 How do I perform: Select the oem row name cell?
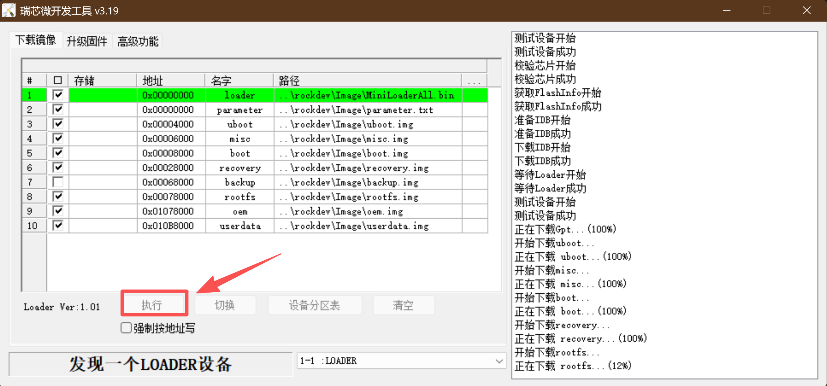coord(239,211)
